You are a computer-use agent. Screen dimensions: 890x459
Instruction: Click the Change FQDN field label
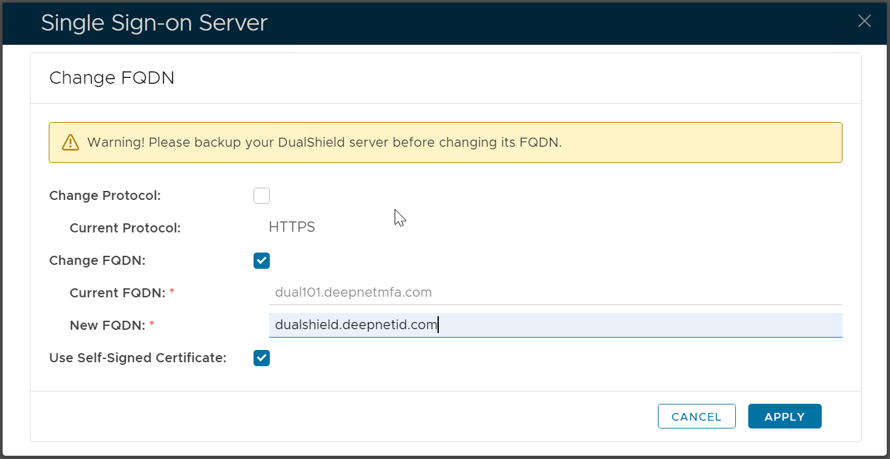click(97, 260)
